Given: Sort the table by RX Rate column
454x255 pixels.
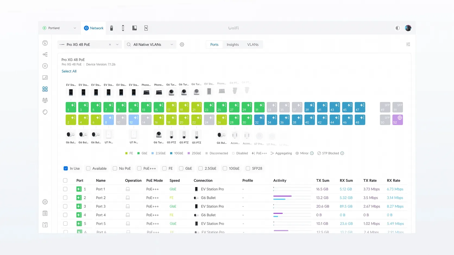Looking at the screenshot, I should (x=393, y=180).
